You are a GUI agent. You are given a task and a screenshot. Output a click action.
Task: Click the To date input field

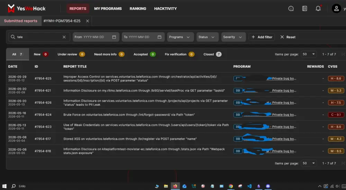click(x=143, y=37)
